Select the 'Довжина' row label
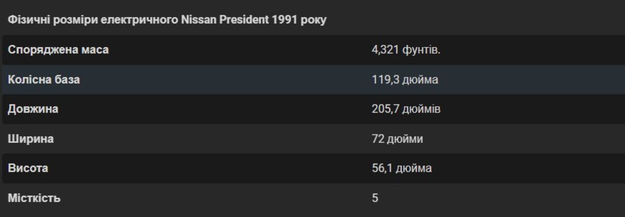Viewport: 625px width, 217px height. (x=33, y=109)
